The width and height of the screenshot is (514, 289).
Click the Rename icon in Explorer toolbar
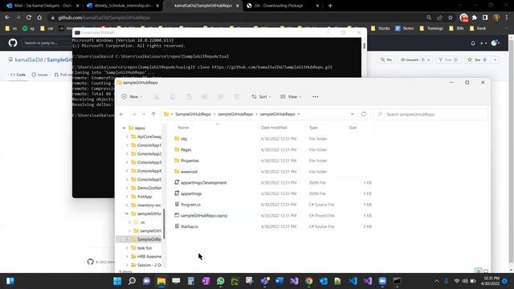205,96
